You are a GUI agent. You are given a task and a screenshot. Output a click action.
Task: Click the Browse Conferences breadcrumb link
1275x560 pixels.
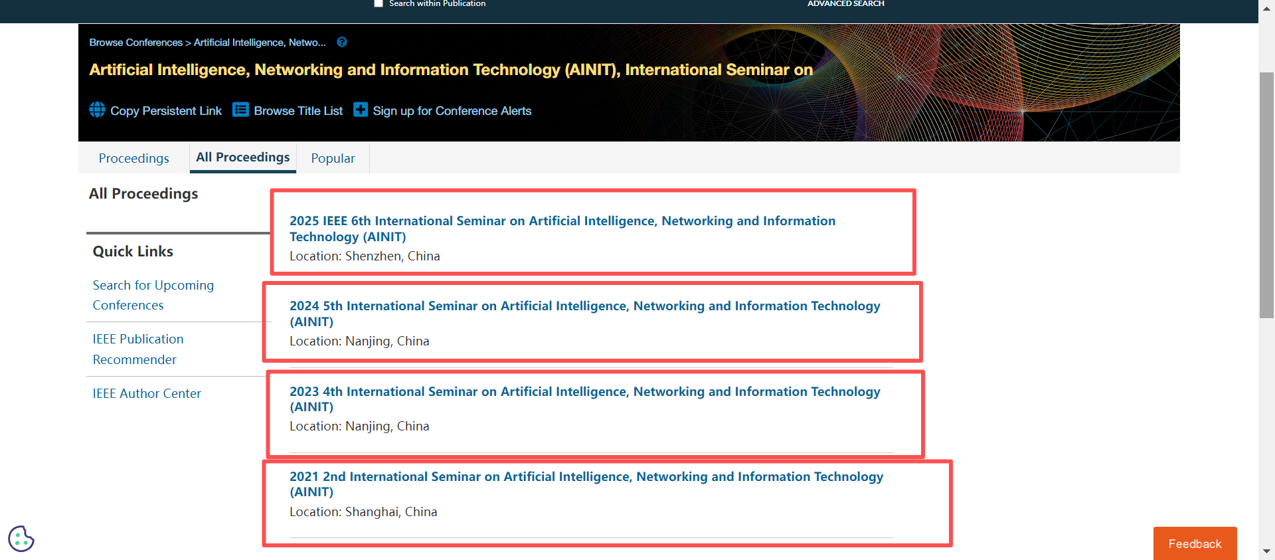pyautogui.click(x=135, y=43)
